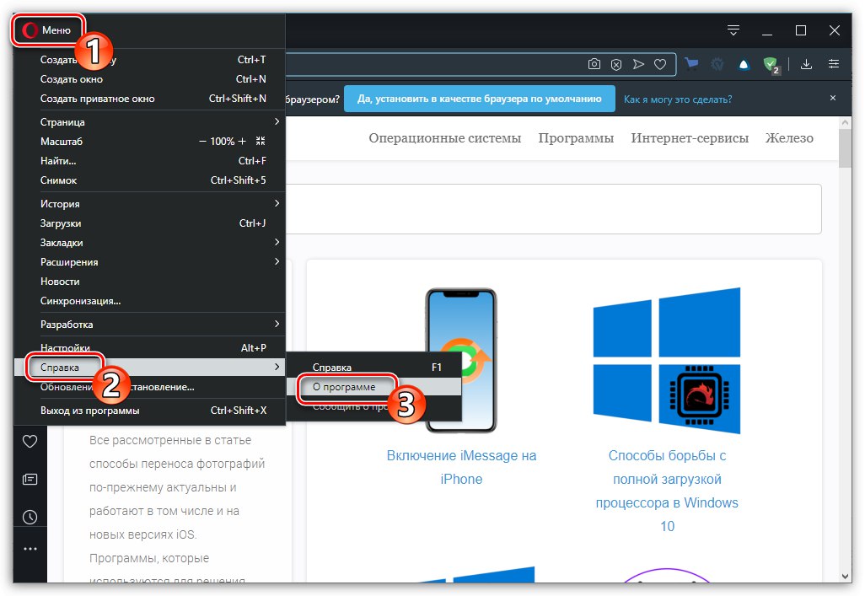Screen dimensions: 865x596
Task: Open the article Включение iMessage на iPhone
Action: (x=461, y=467)
